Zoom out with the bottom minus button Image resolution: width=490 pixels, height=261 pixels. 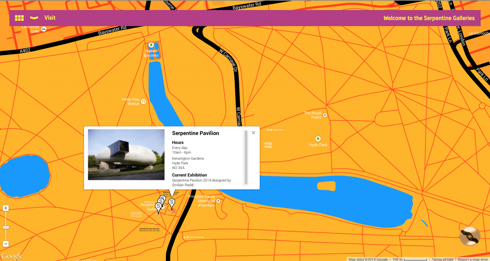(6, 244)
